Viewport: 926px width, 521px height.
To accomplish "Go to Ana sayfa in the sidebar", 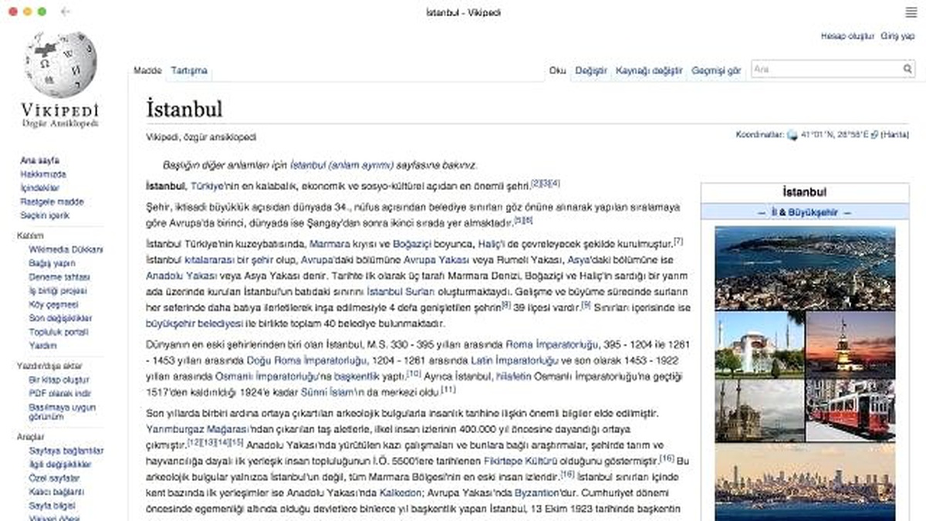I will point(40,161).
